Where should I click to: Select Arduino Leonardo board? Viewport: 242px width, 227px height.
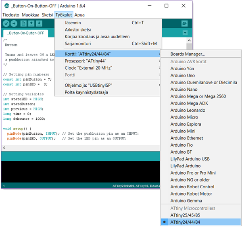pyautogui.click(x=201, y=110)
